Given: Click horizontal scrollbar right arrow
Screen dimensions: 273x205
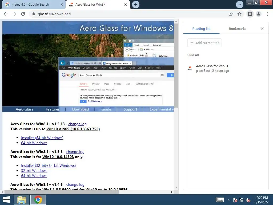Looking at the screenshot, I should pyautogui.click(x=172, y=192).
